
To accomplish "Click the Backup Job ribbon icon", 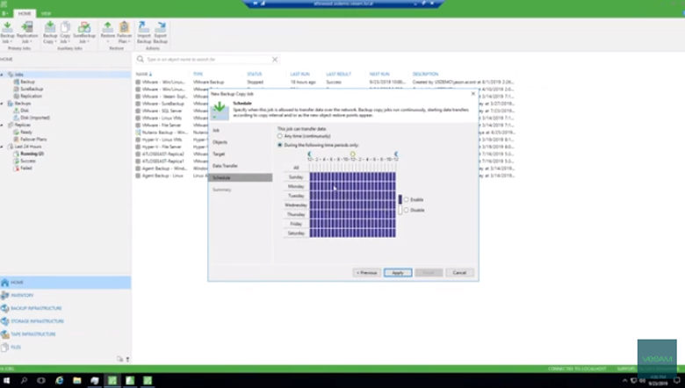I will 7,32.
